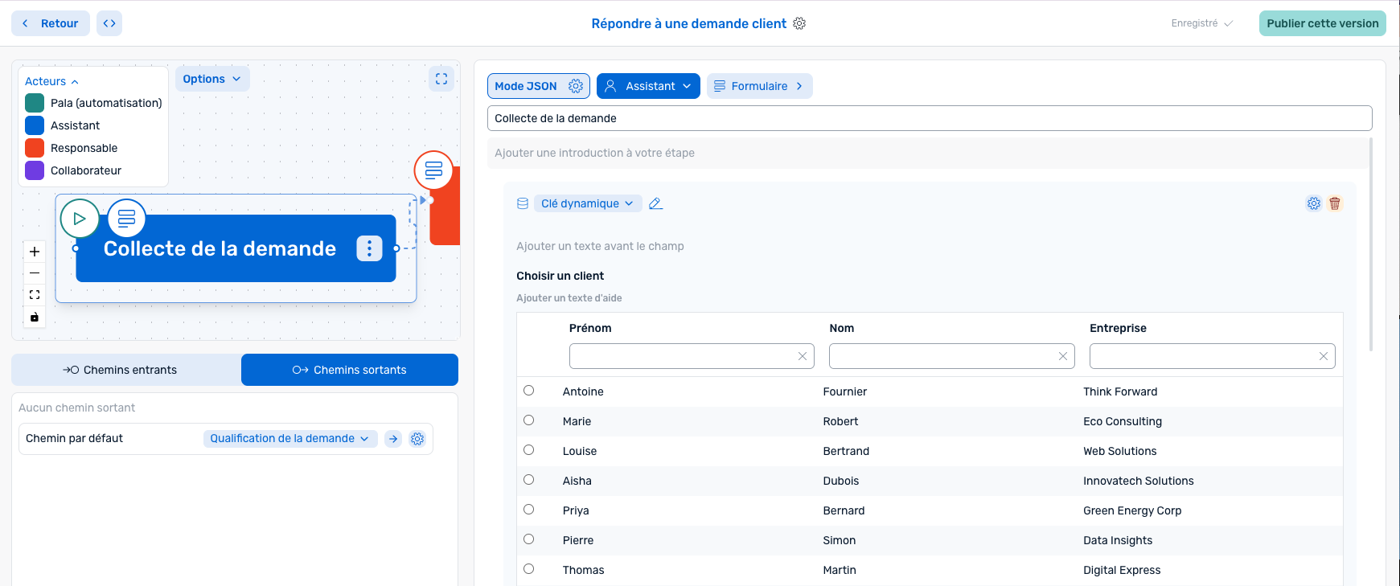1400x586 pixels.
Task: Go back with the Retour button
Action: (51, 23)
